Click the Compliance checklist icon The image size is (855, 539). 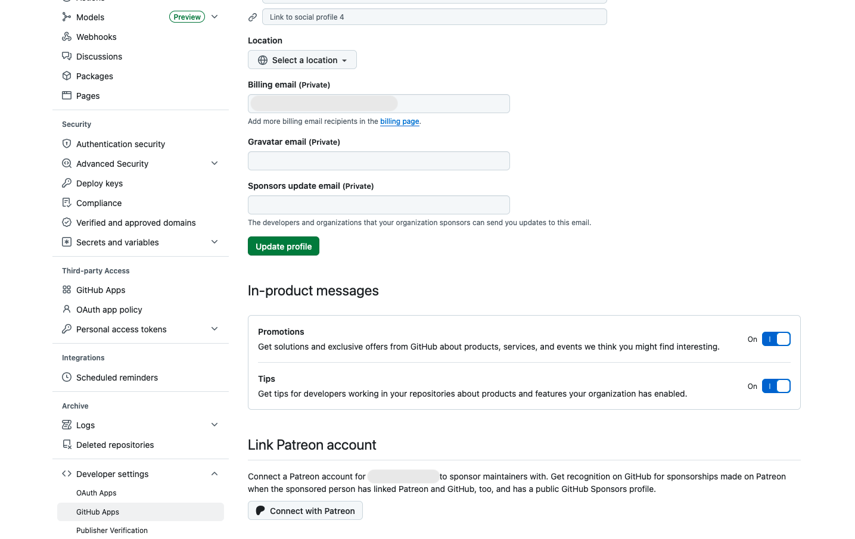click(x=67, y=202)
